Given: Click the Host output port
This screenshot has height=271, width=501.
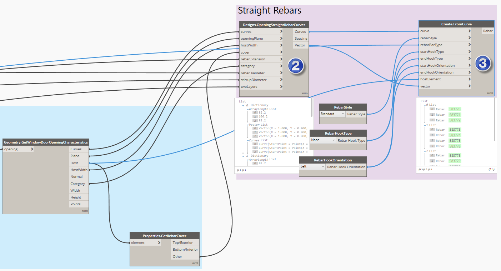Looking at the screenshot, I should pos(79,163).
